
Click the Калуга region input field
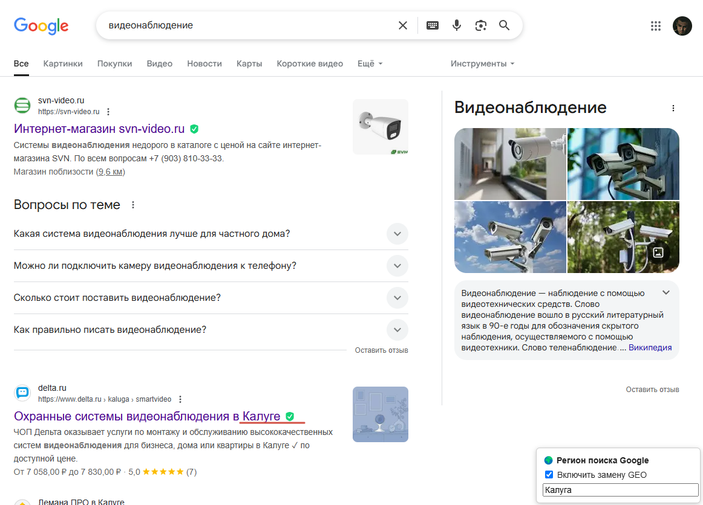click(619, 490)
